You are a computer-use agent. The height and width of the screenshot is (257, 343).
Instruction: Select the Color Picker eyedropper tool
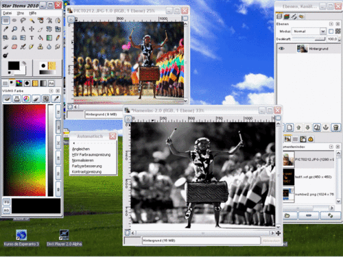coord(5,29)
